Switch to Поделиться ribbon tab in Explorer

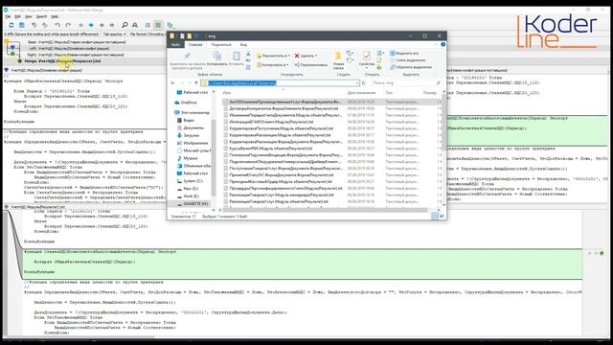point(221,45)
